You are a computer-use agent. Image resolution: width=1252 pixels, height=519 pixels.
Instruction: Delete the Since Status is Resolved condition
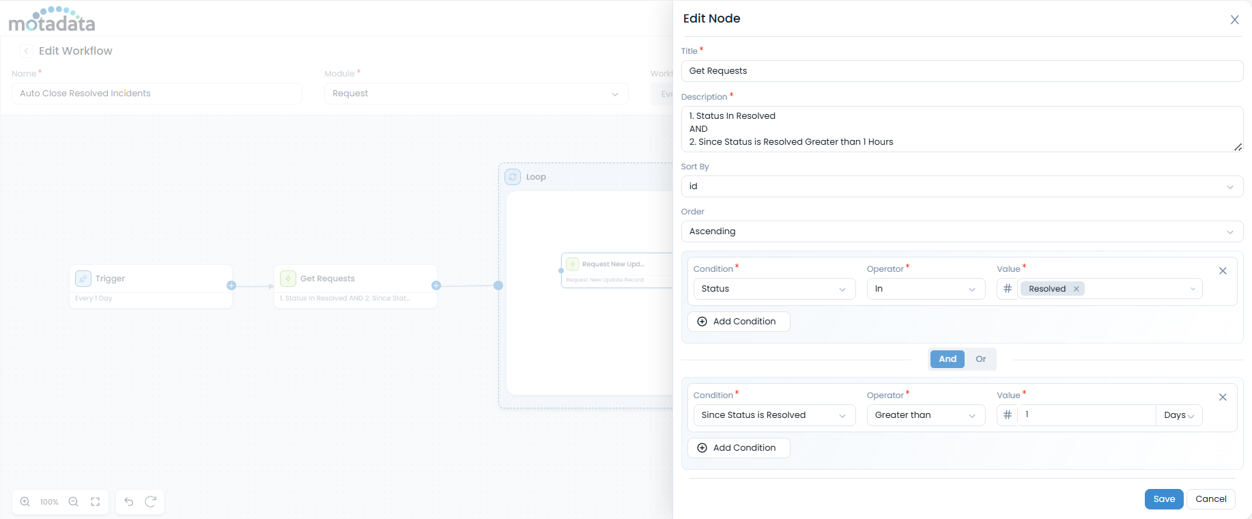[1223, 397]
